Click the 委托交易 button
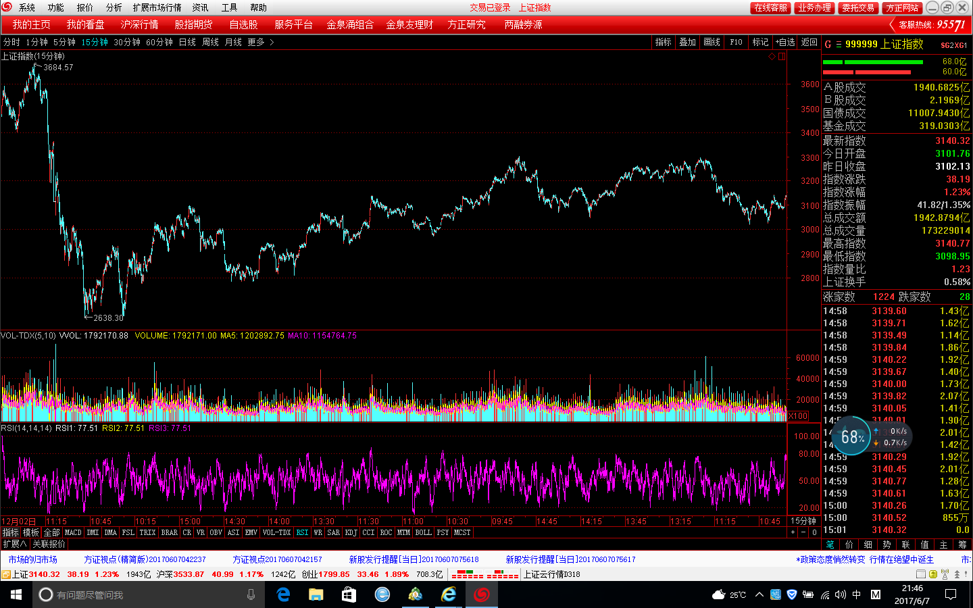 pyautogui.click(x=858, y=7)
